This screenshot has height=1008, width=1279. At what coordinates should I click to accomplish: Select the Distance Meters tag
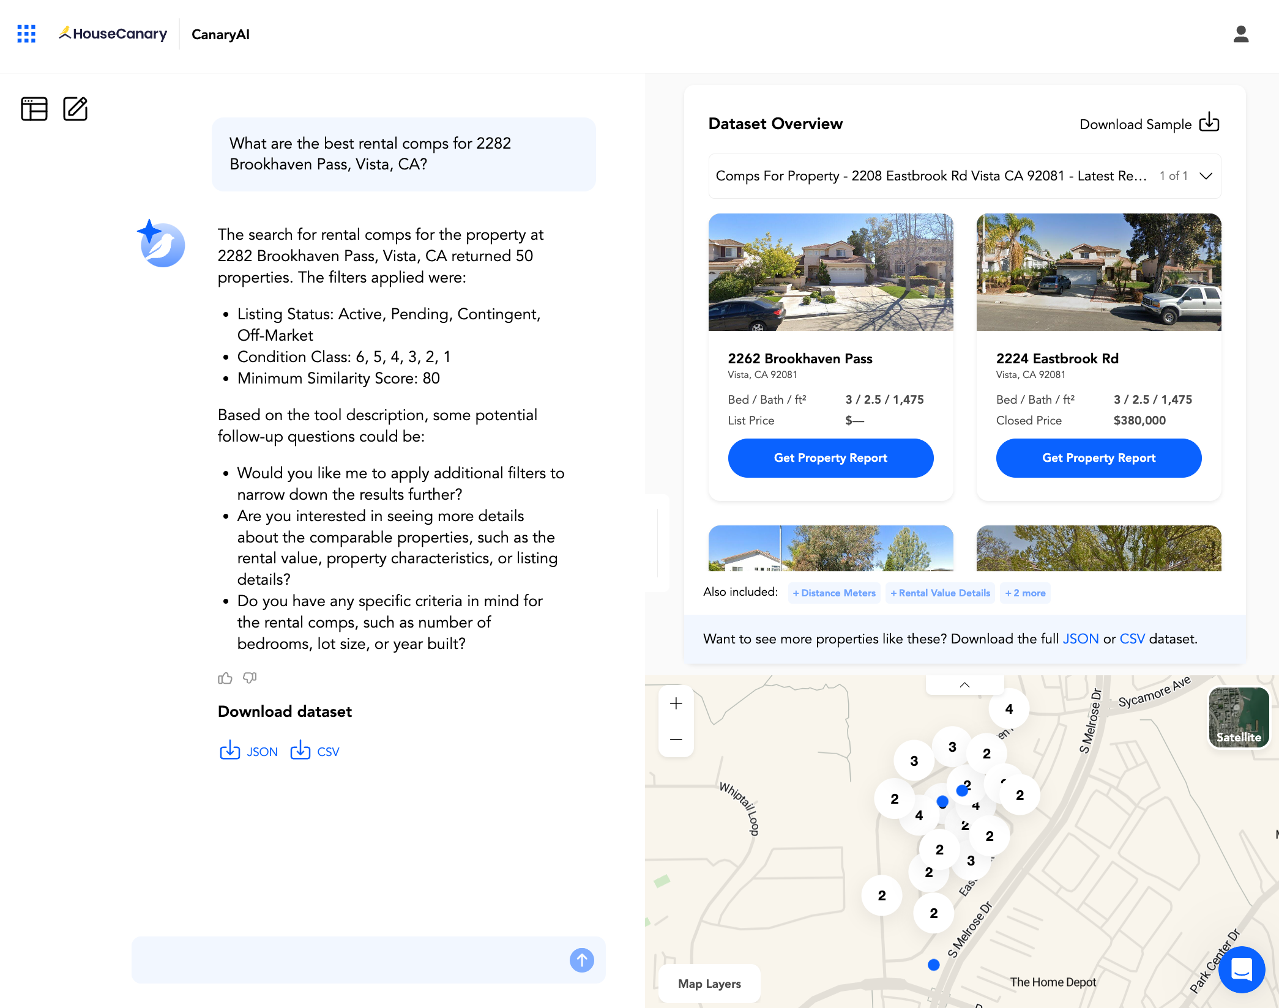pos(834,593)
